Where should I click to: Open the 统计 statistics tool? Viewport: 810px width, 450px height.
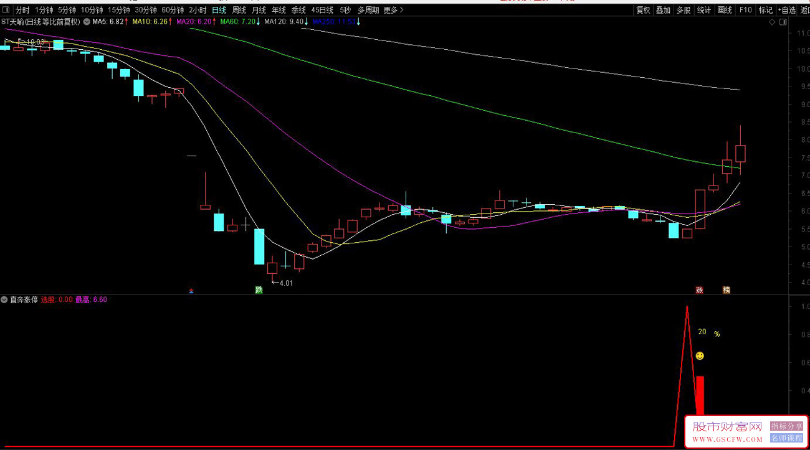point(704,10)
